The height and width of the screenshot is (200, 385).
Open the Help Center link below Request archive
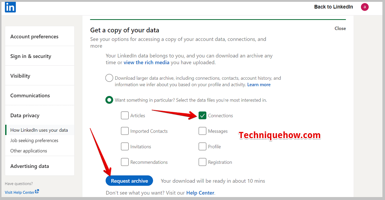click(200, 193)
